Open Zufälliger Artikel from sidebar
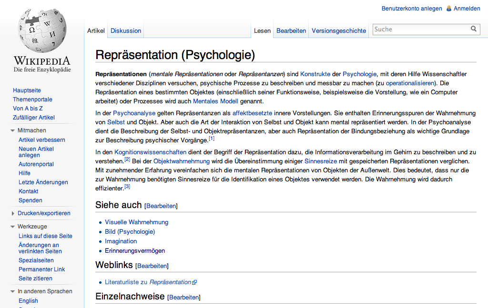Viewport: 488px width, 308px height. [34, 118]
